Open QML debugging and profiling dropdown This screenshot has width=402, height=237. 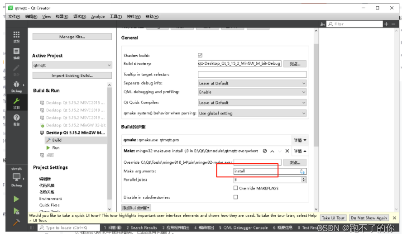click(252, 92)
